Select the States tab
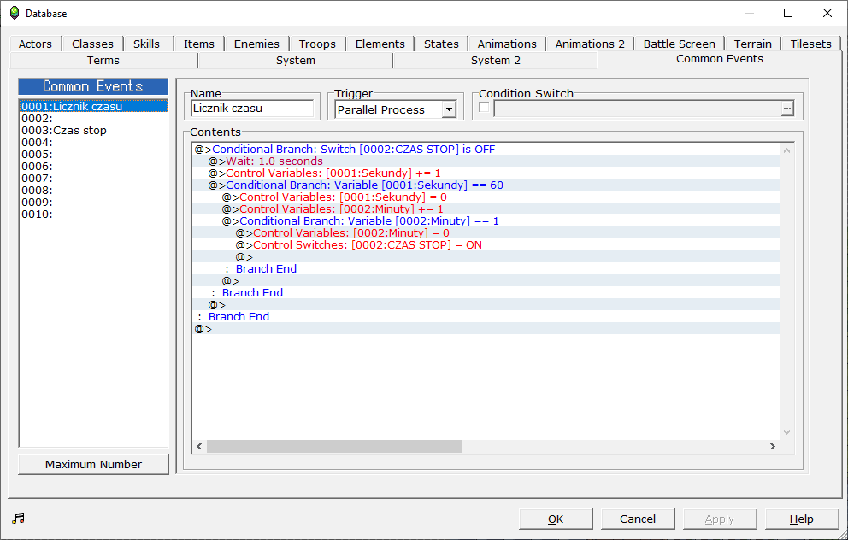 441,44
